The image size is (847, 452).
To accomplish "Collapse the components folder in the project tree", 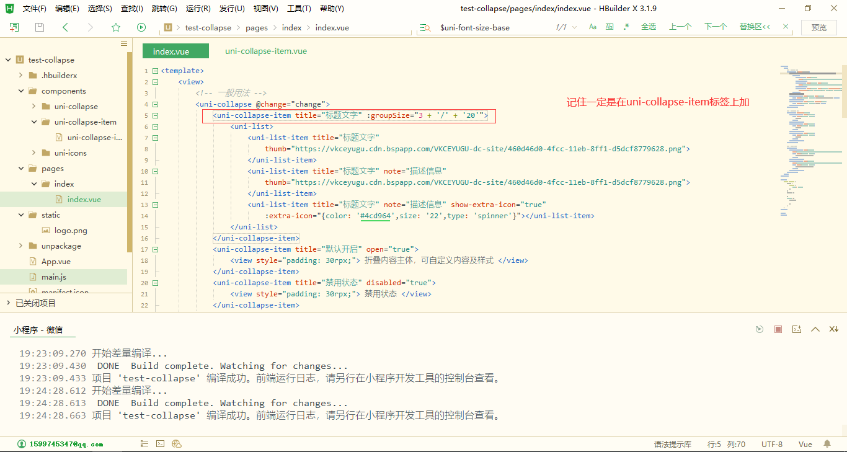I will pyautogui.click(x=20, y=91).
